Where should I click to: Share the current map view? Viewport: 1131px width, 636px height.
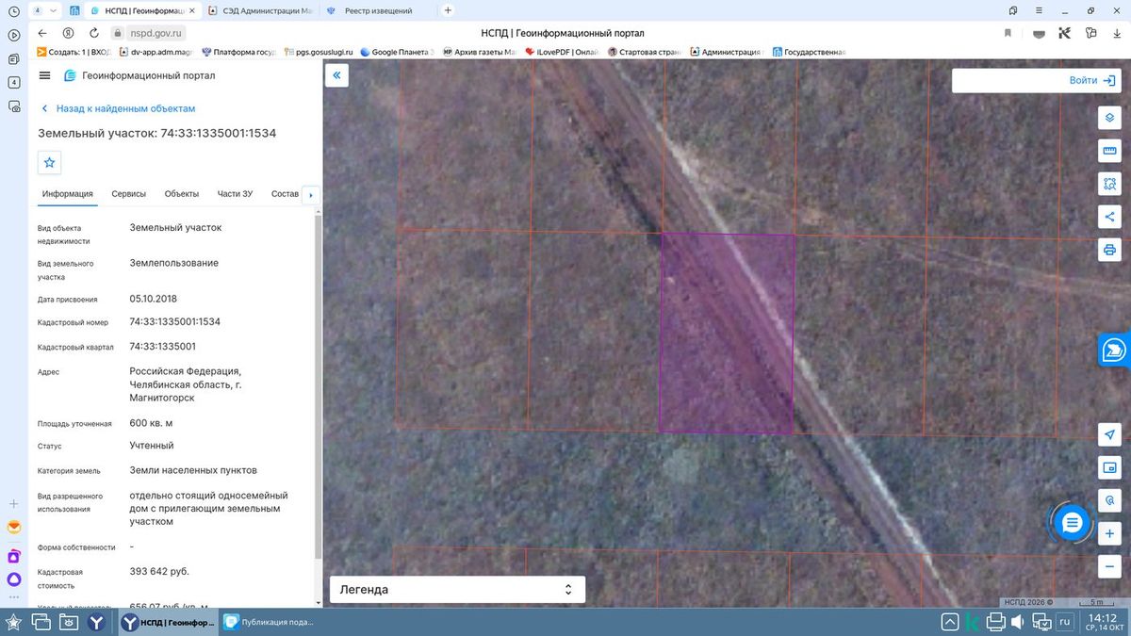click(x=1109, y=217)
